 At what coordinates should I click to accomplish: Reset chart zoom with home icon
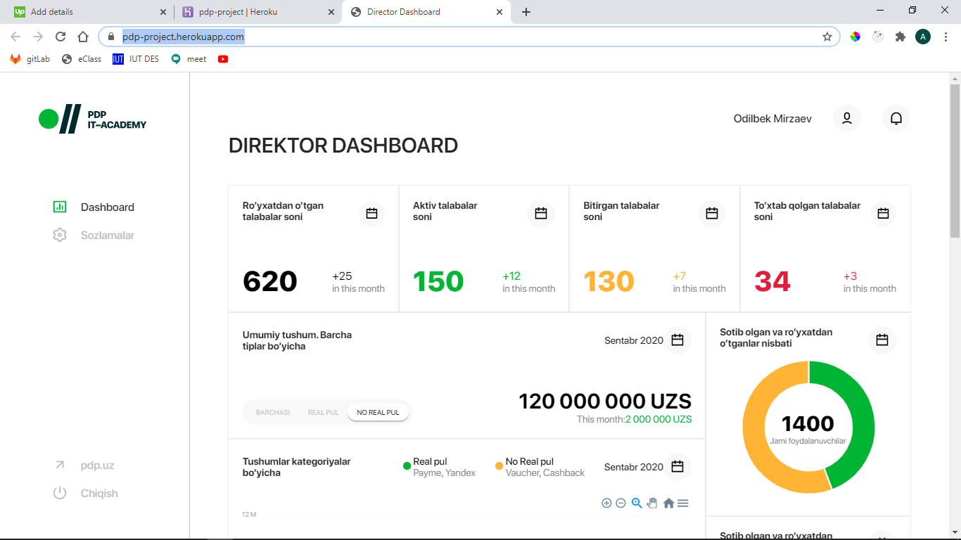coord(669,503)
